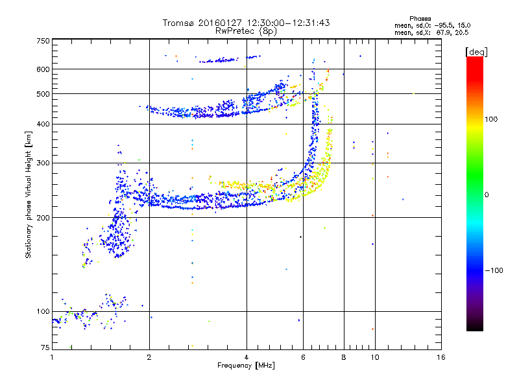This screenshot has height=389, width=519.
Task: Click the x-axis tick label '10'
Action: (375, 357)
